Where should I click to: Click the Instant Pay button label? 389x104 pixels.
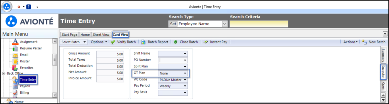pyautogui.click(x=218, y=42)
